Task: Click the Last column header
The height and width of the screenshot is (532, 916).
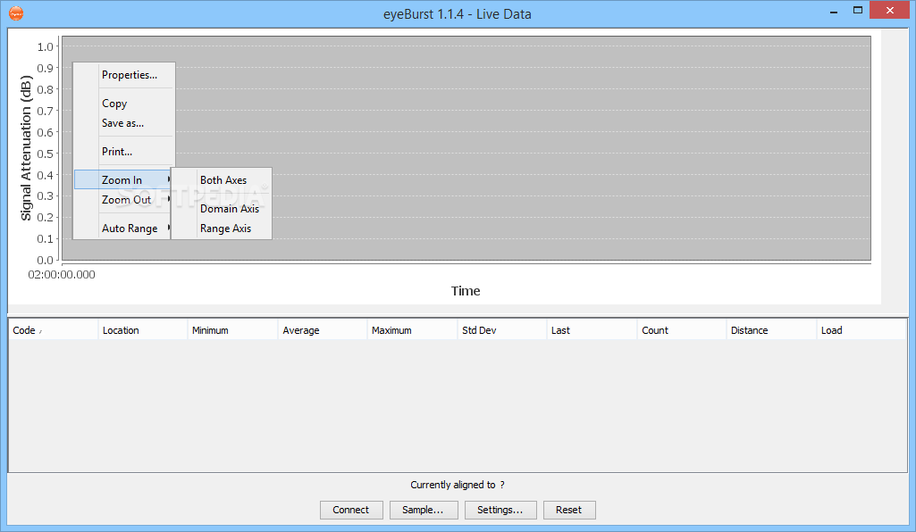Action: (x=592, y=330)
